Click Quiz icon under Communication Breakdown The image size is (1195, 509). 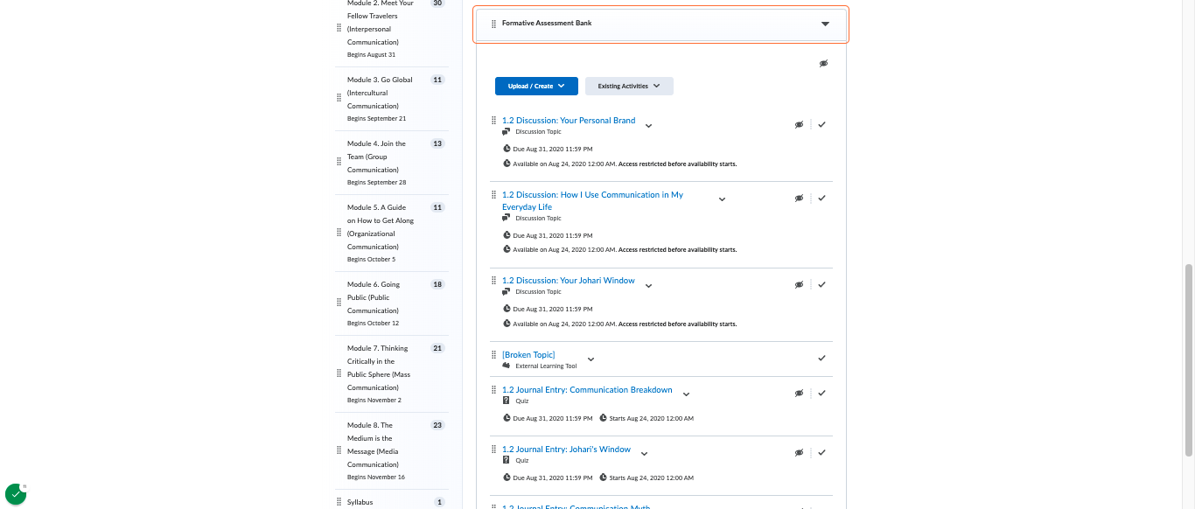tap(506, 401)
